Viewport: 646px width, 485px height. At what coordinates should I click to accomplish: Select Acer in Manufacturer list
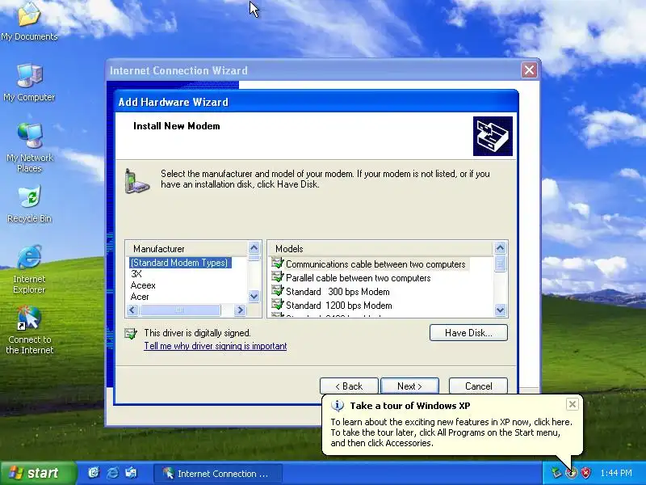point(140,297)
